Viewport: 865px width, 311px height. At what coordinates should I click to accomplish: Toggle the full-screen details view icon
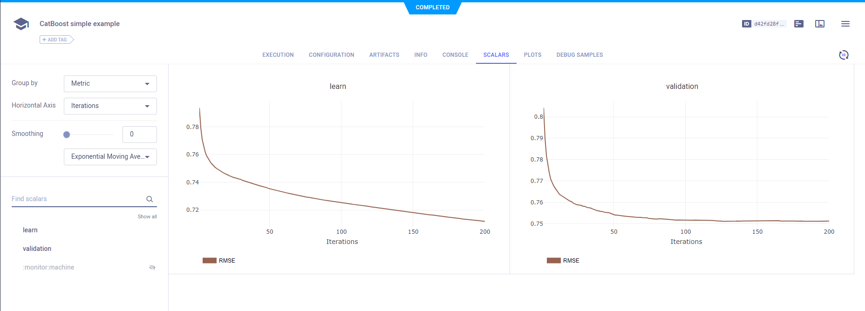click(820, 24)
